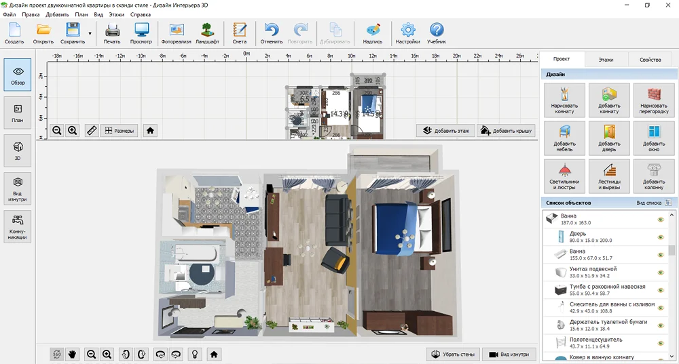679x364 pixels.
Task: Choose Светильники и люстры option
Action: point(564,175)
